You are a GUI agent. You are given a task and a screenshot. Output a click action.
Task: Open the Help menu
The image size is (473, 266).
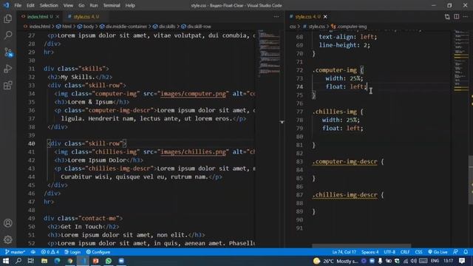pos(130,5)
